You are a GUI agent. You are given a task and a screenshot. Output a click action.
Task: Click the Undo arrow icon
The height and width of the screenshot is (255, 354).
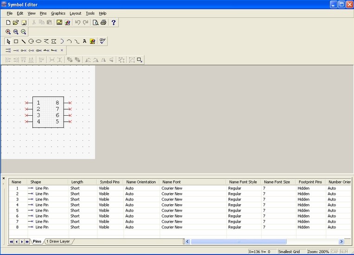point(77,23)
